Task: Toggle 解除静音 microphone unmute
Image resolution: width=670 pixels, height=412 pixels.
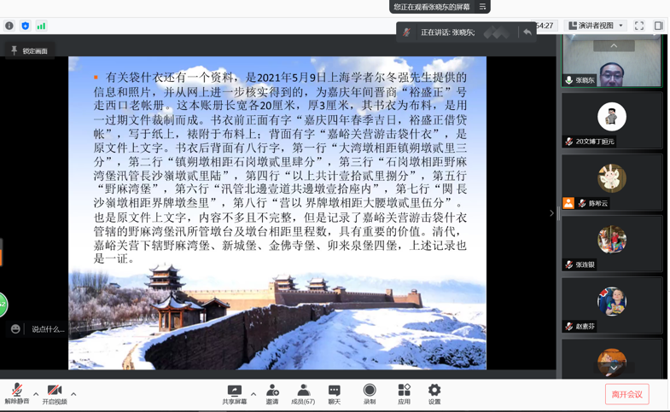Action: (16, 393)
